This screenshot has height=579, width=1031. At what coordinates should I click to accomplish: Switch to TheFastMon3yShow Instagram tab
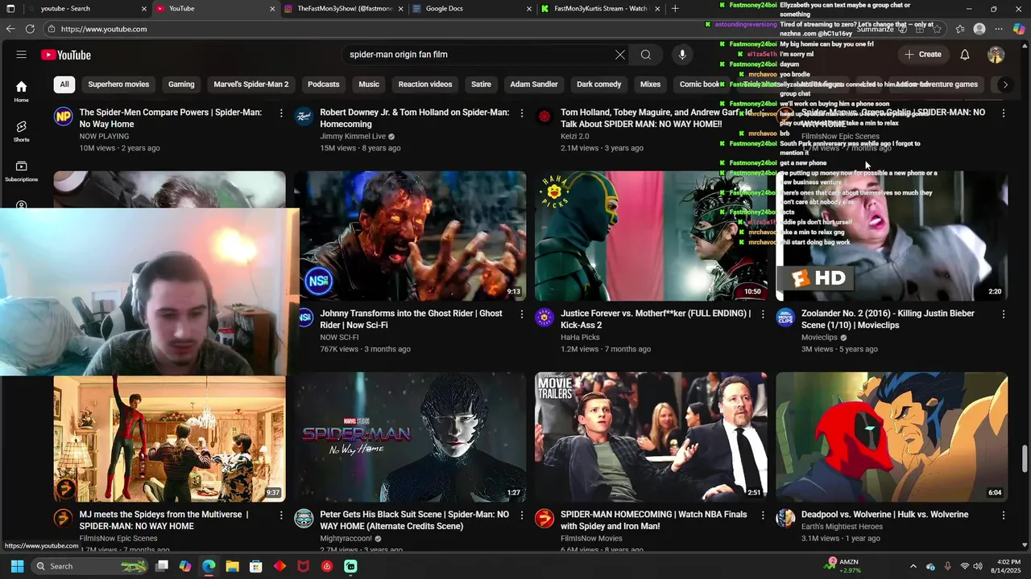(x=345, y=9)
